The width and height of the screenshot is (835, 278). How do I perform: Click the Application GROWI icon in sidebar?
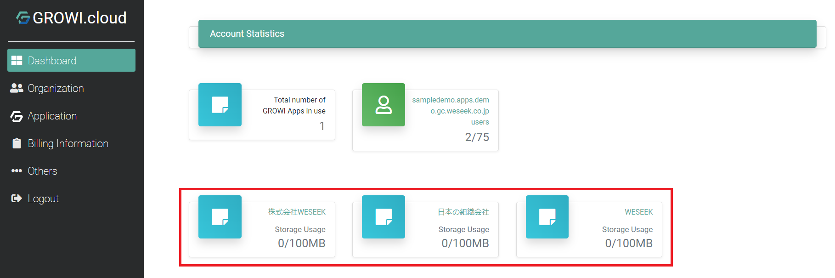click(17, 117)
